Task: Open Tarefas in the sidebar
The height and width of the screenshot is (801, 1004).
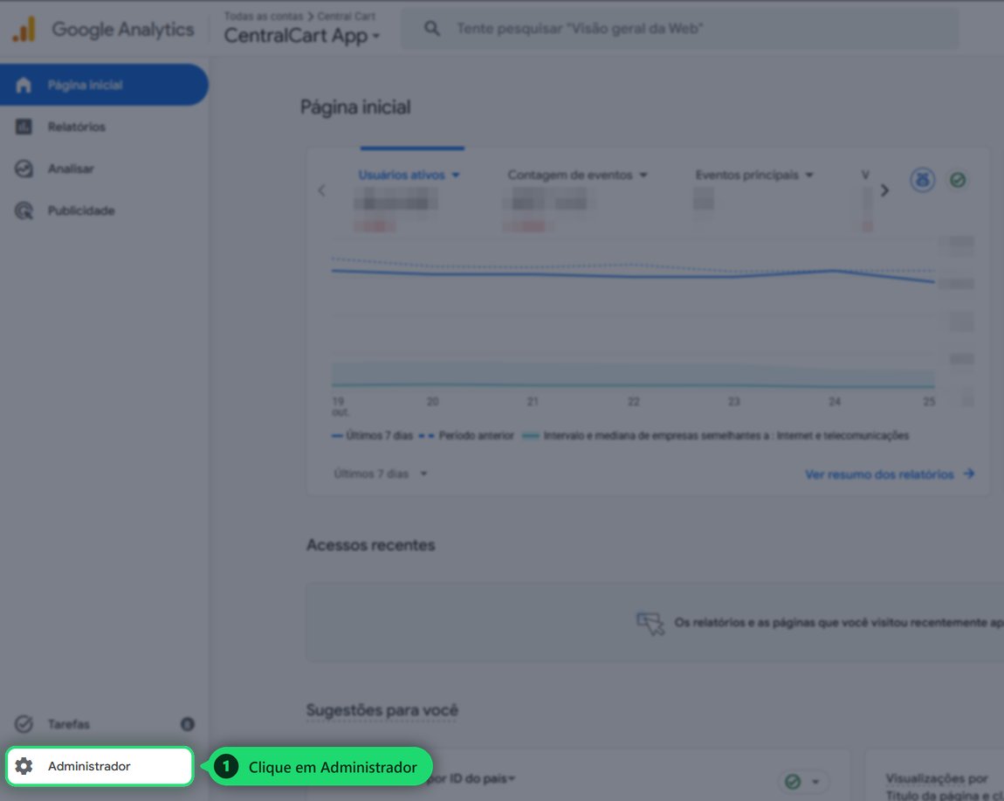Action: [x=104, y=724]
